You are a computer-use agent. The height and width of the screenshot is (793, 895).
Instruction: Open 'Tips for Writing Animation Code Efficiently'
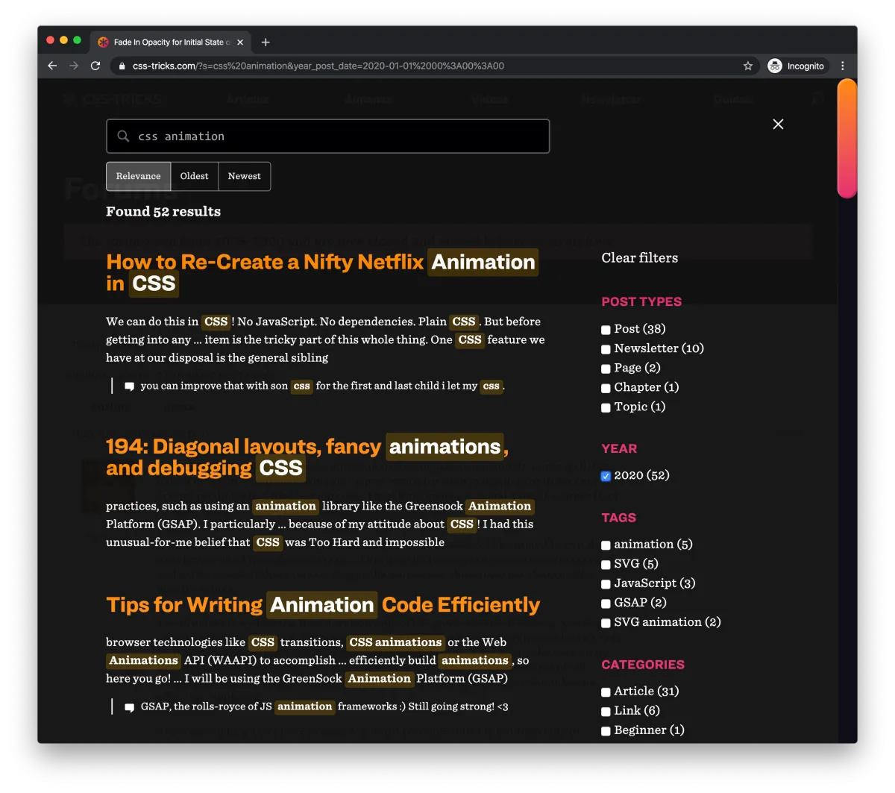tap(323, 604)
